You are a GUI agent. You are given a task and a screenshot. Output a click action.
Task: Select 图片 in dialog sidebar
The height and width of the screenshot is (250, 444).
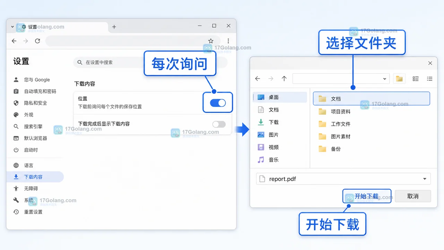tap(280, 135)
